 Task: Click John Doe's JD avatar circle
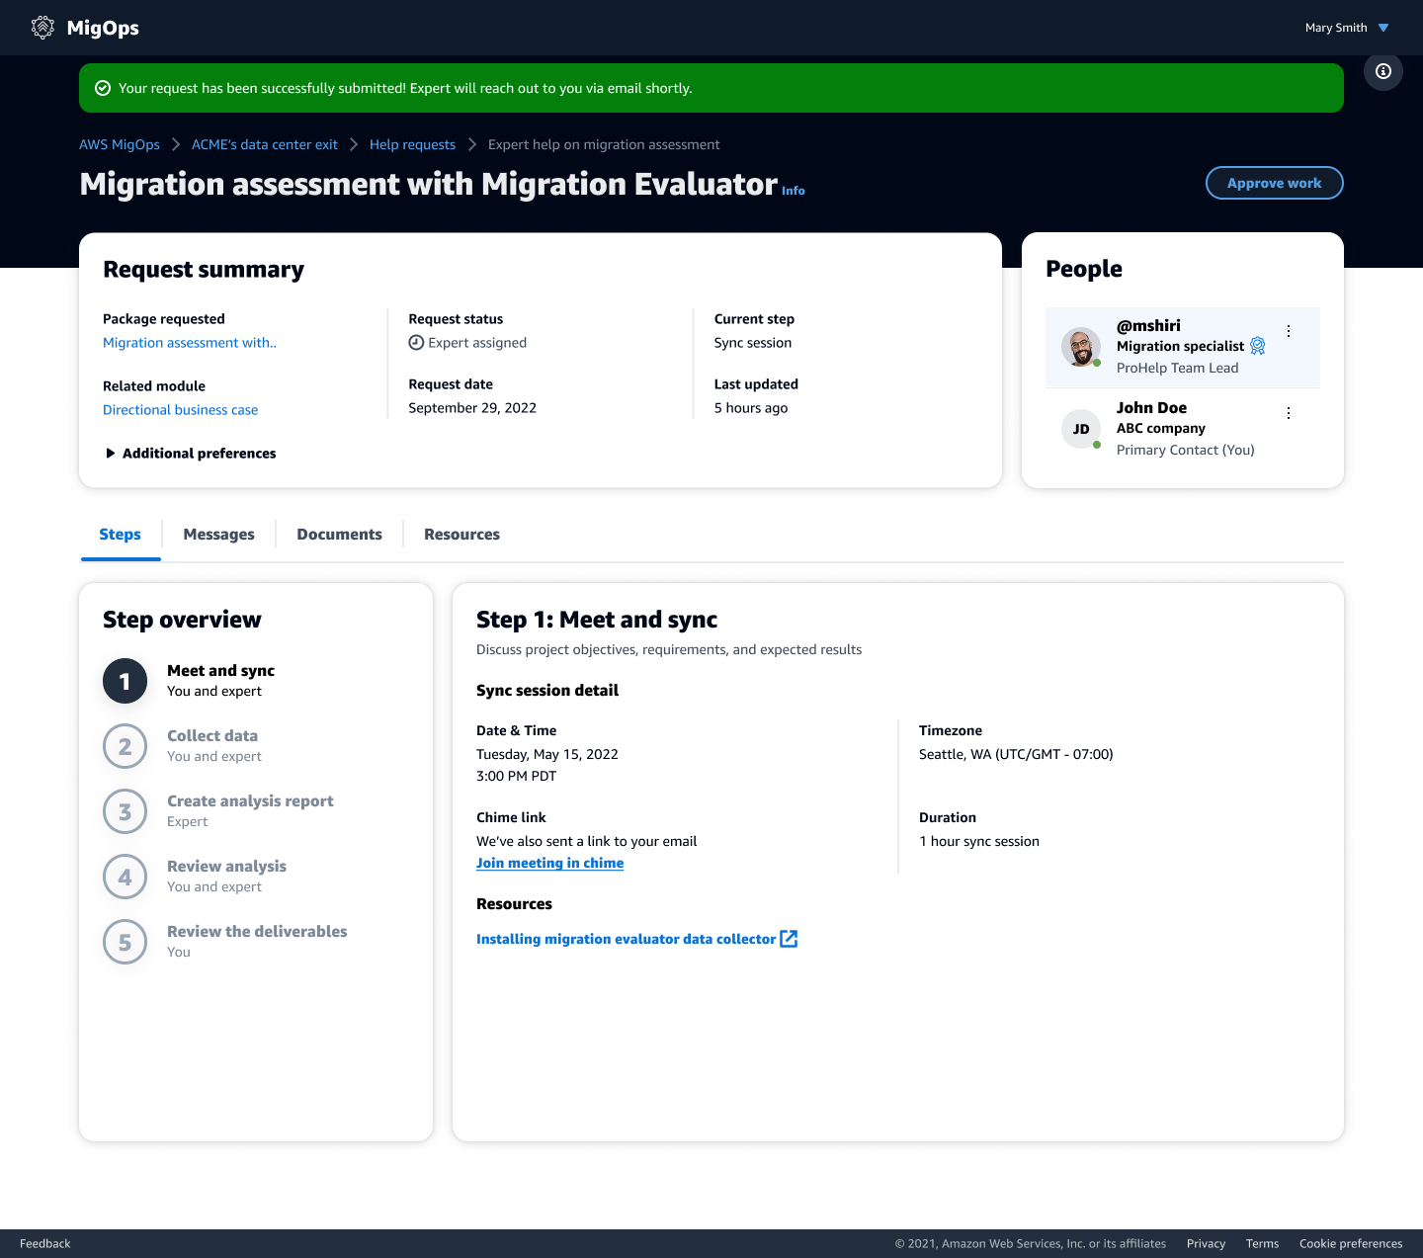click(1081, 429)
